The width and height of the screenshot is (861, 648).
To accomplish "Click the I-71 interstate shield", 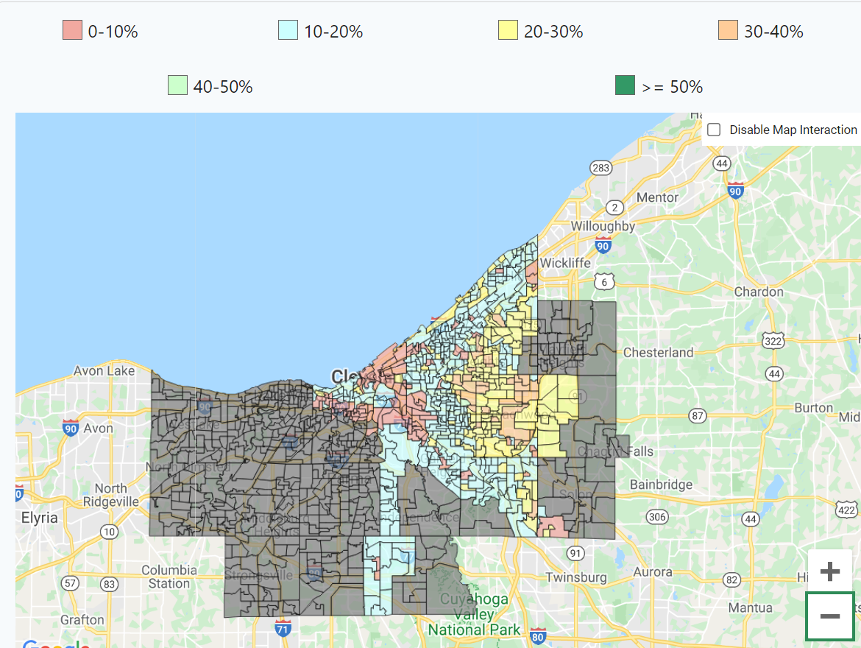I will tap(283, 627).
